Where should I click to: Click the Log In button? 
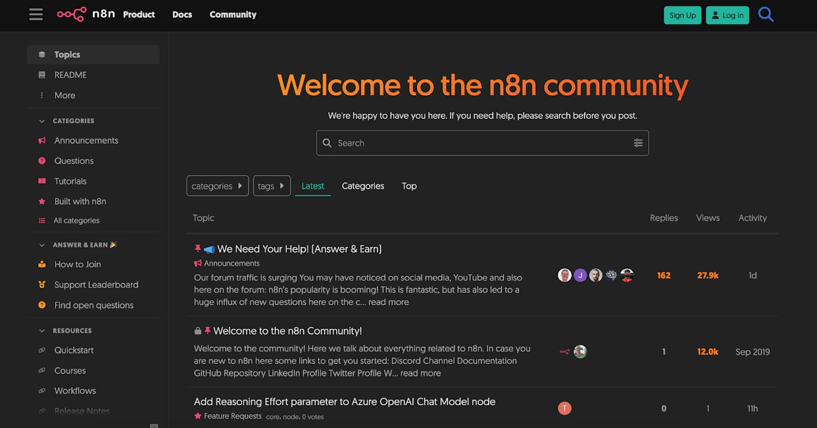(727, 15)
